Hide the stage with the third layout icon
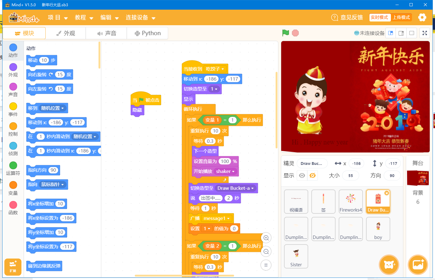 412,33
